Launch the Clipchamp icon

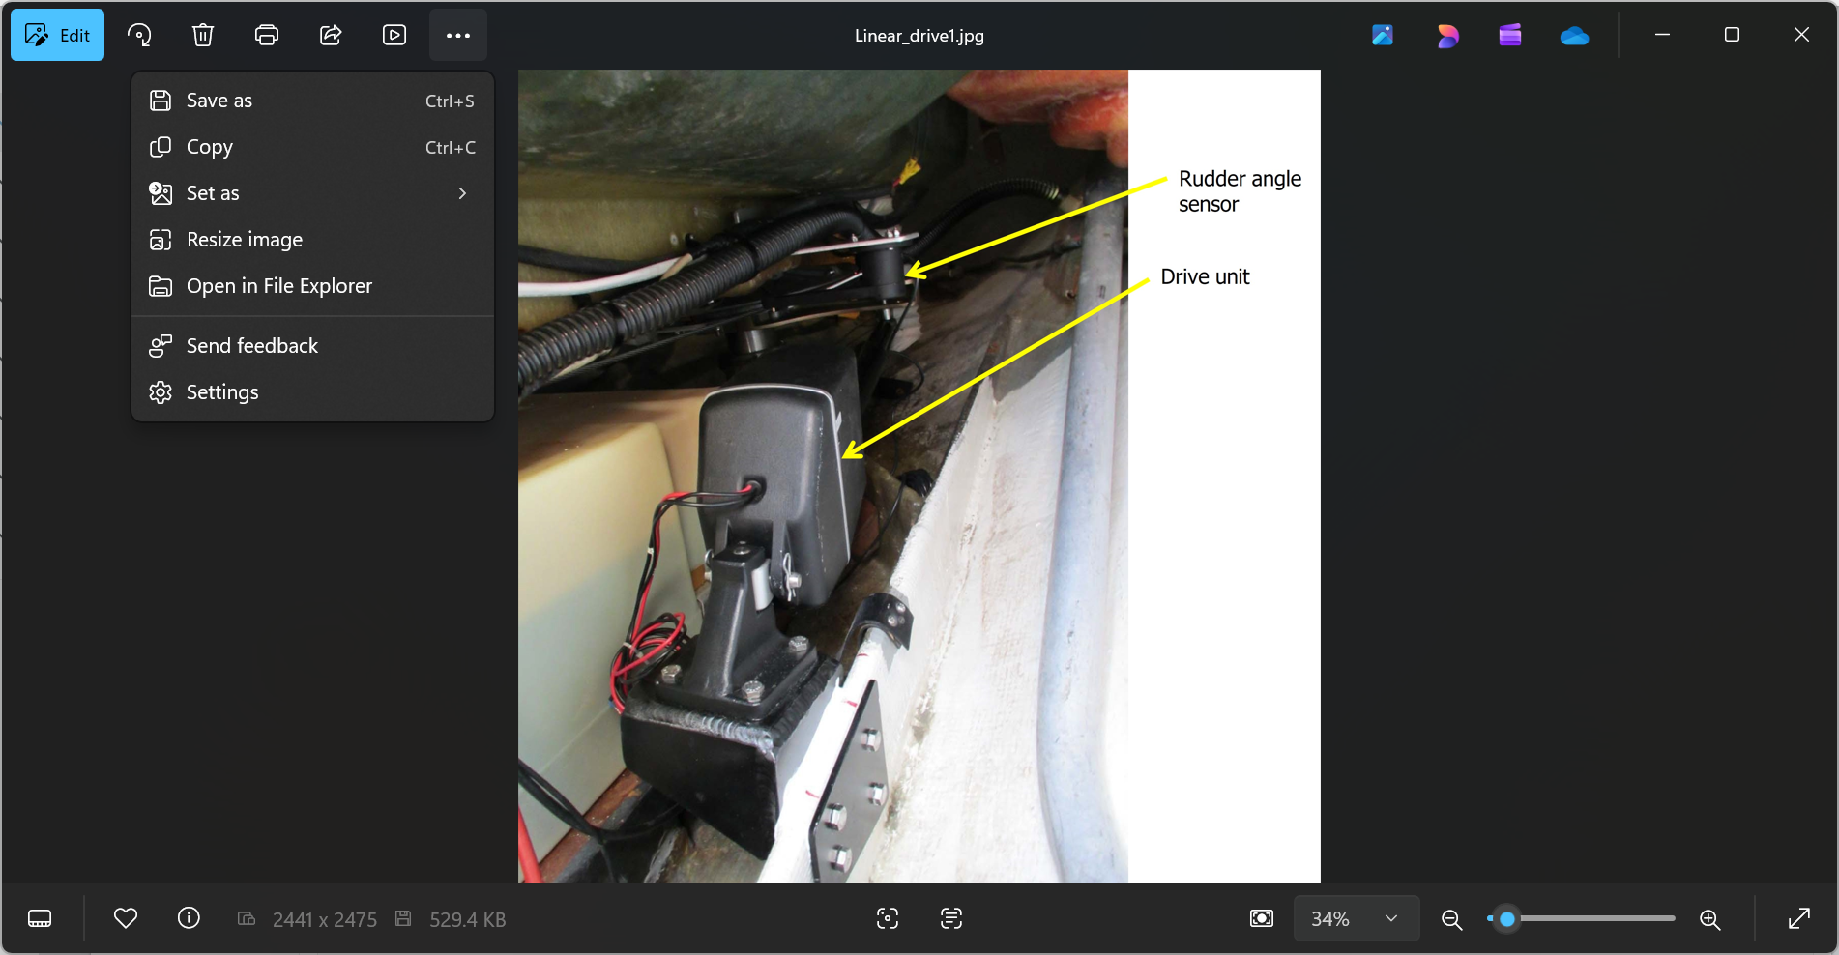pyautogui.click(x=1510, y=36)
